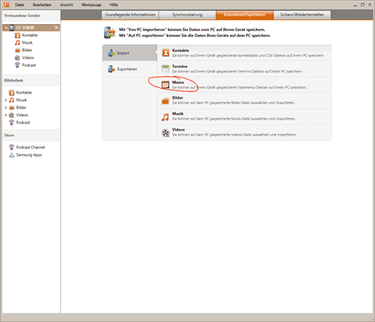
Task: Click the Samsung Apps icon in Store
Action: (x=12, y=155)
